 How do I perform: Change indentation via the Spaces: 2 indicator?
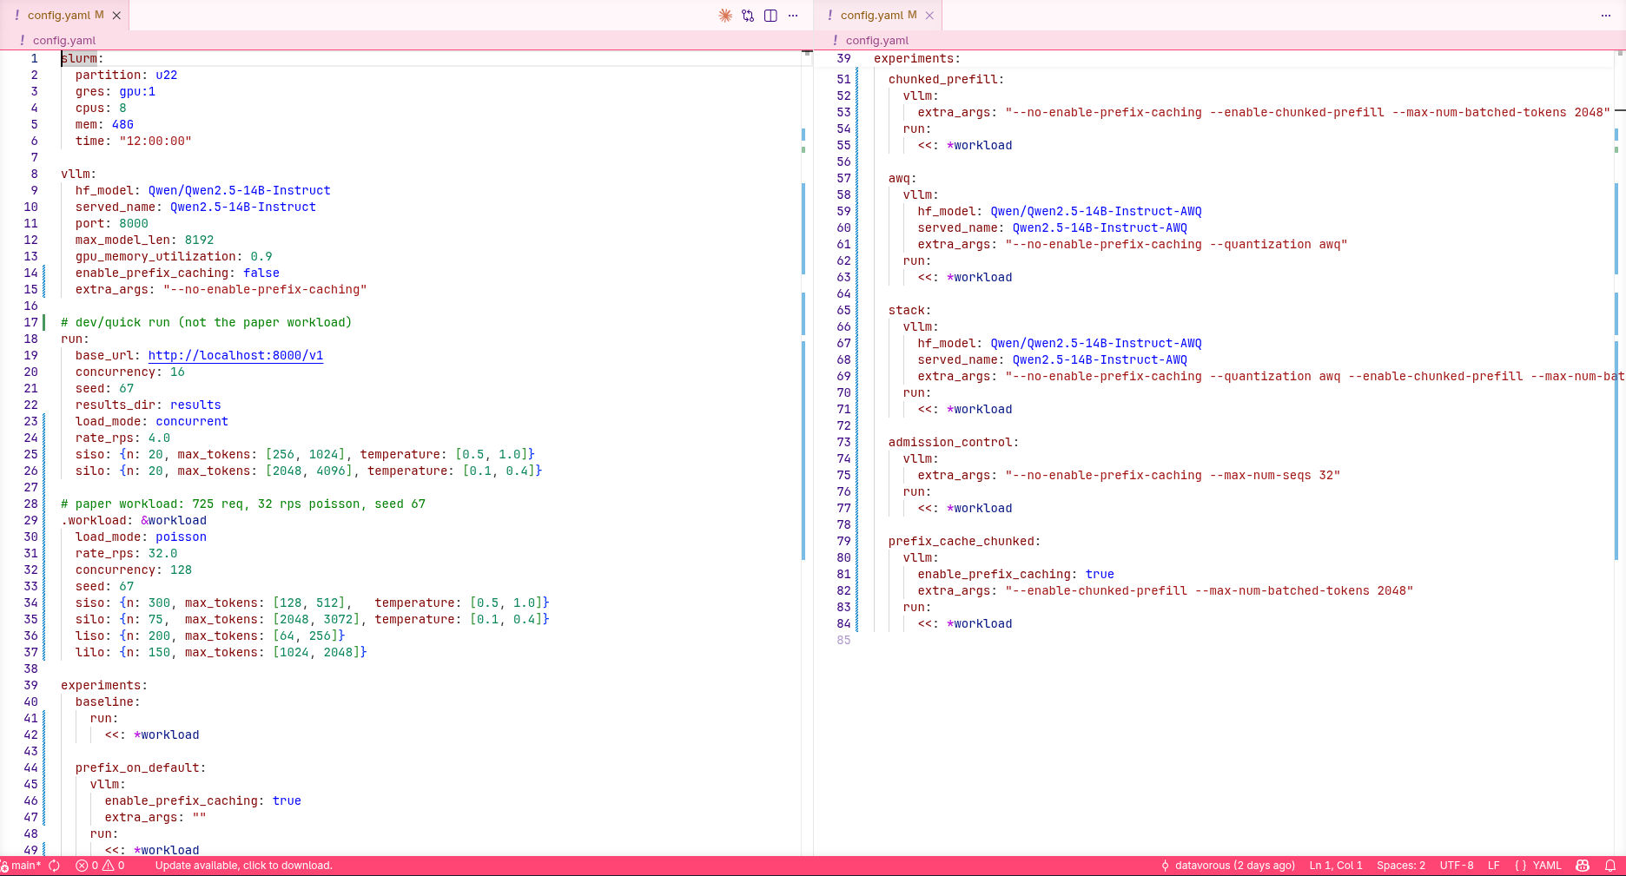pos(1401,866)
